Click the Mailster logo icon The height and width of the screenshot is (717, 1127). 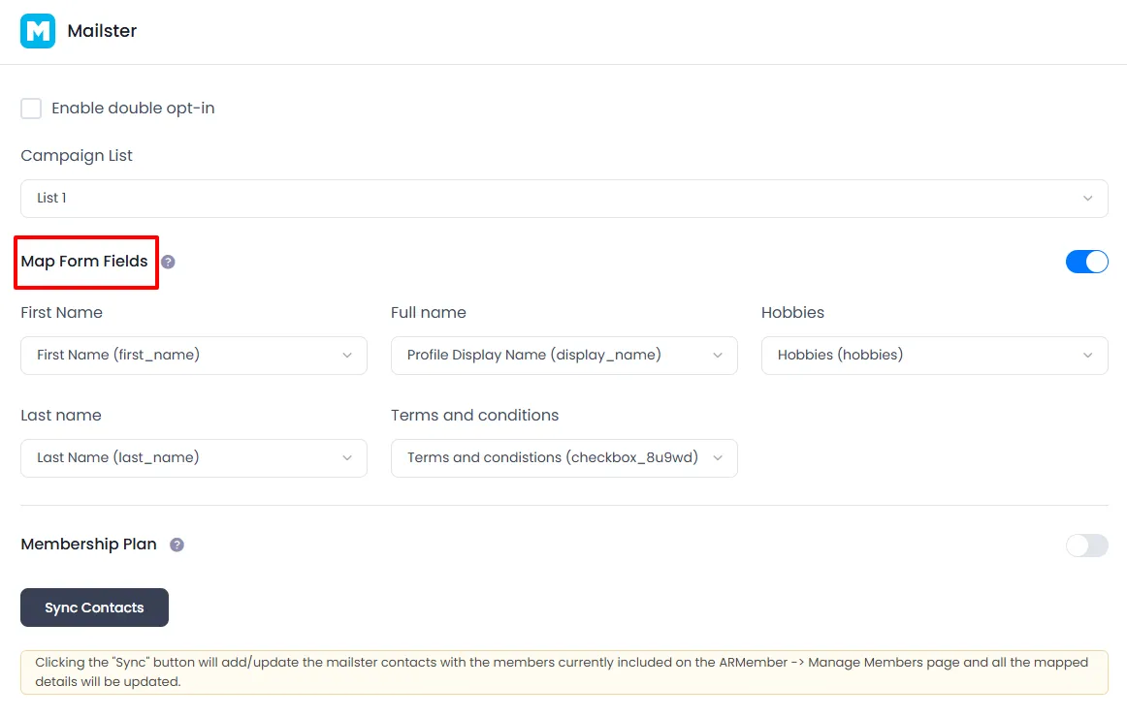coord(37,31)
